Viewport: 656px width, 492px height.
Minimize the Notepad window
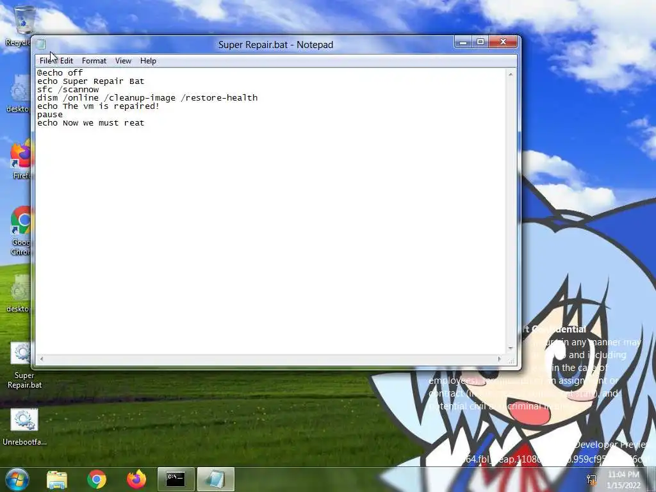463,42
